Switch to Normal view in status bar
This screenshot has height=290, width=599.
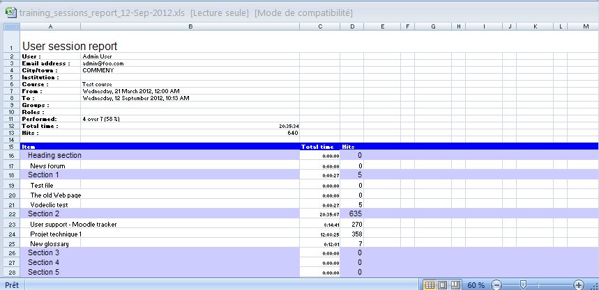(430, 285)
